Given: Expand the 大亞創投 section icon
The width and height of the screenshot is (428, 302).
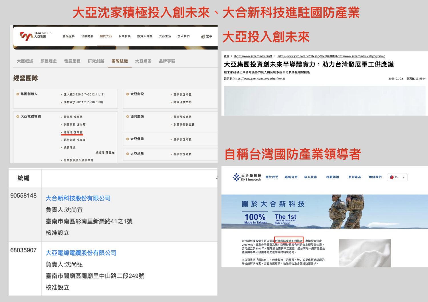Looking at the screenshot, I should pos(128,94).
